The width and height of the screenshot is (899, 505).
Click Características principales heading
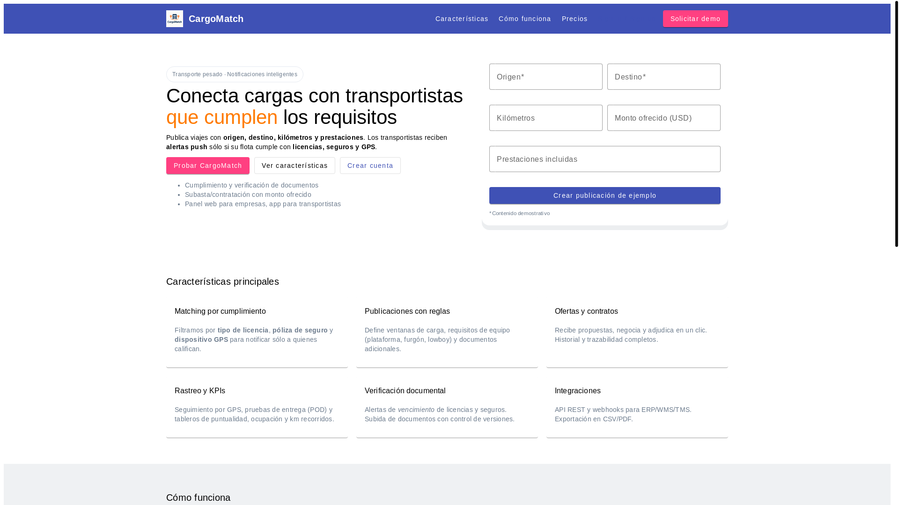222,281
